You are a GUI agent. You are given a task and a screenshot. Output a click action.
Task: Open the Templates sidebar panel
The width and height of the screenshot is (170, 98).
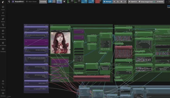coord(3,50)
